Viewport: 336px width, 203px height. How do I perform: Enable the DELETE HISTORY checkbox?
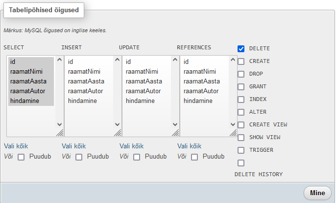(x=241, y=163)
